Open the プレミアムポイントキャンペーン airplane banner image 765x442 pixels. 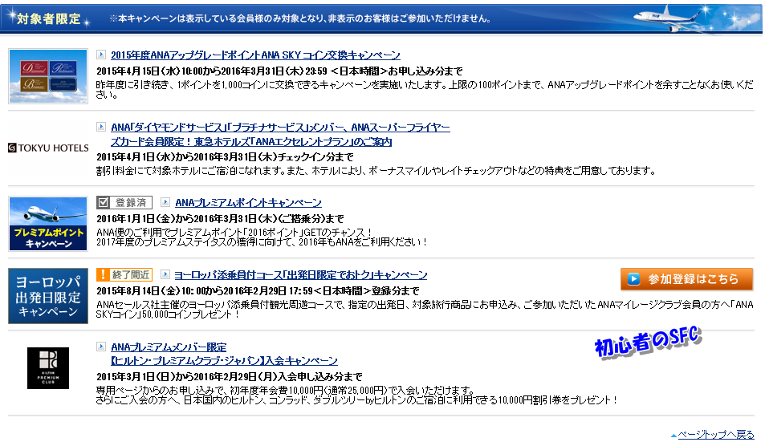tap(48, 224)
